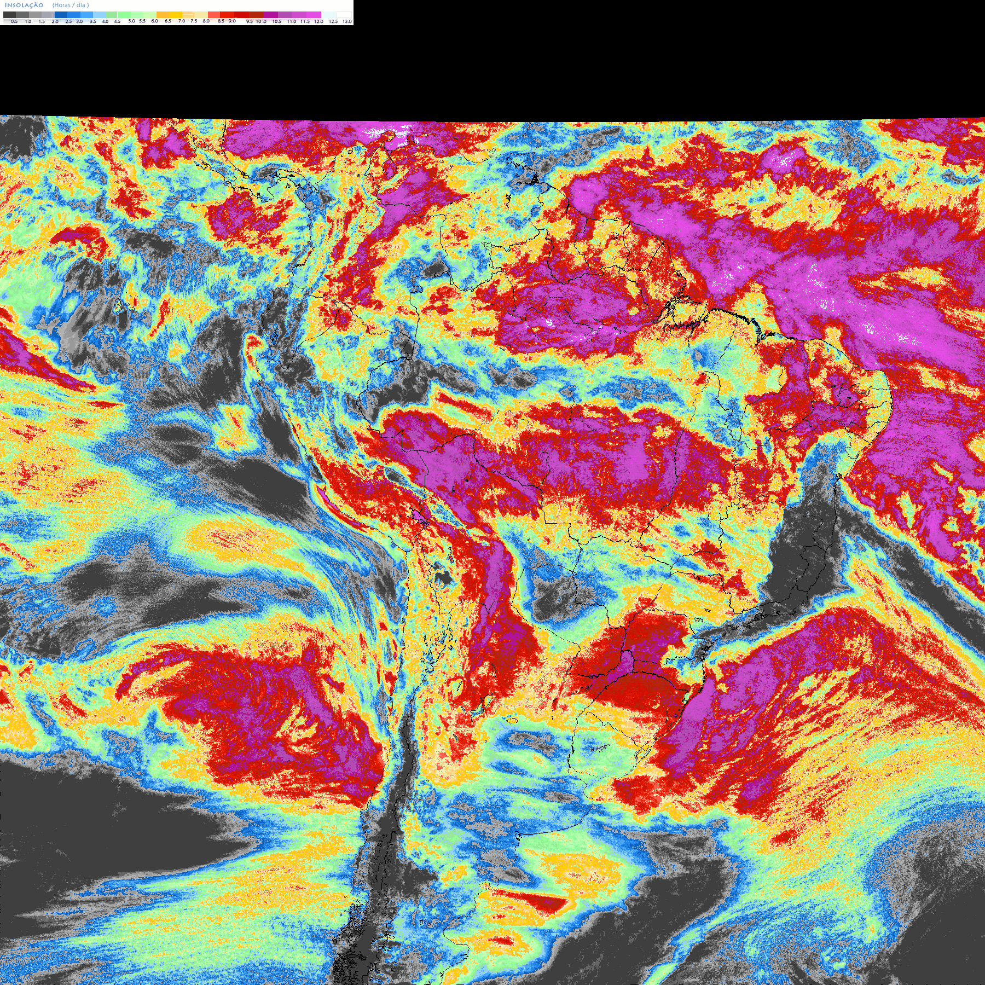This screenshot has height=985, width=985.
Task: Click the 10.5 legend value
Action: (277, 21)
